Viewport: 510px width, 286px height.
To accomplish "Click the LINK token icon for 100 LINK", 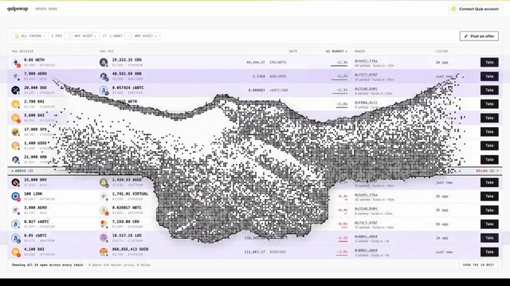I will coord(16,196).
